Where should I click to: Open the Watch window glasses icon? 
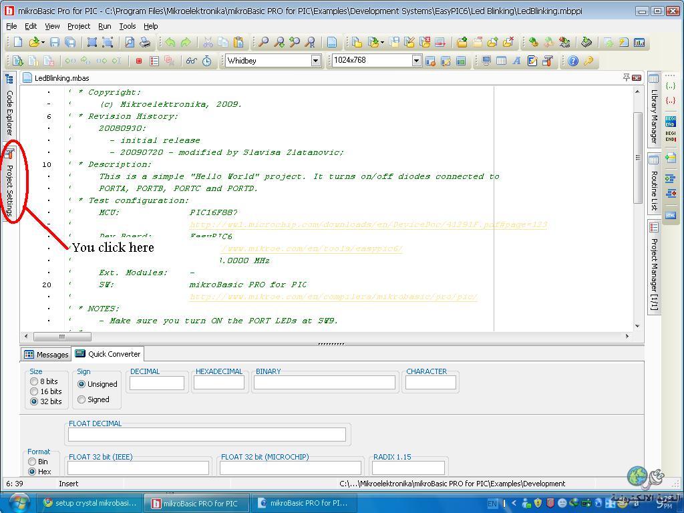pyautogui.click(x=191, y=61)
